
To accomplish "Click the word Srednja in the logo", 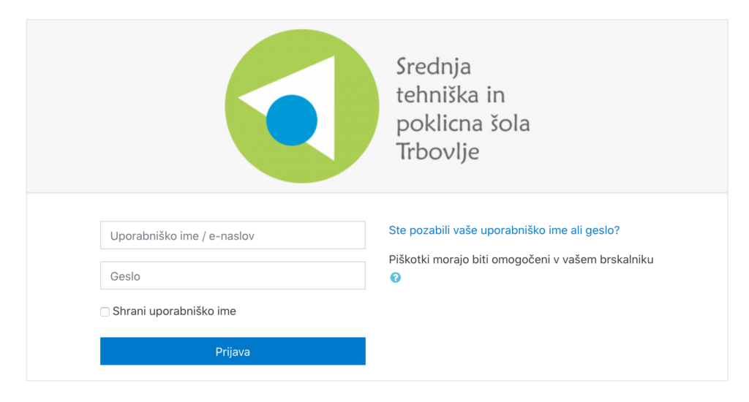I will [x=433, y=67].
